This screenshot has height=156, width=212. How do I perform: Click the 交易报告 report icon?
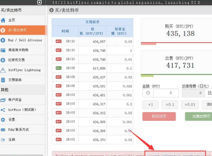coord(3,80)
